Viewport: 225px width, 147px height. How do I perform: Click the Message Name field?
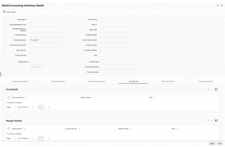tap(45, 35)
